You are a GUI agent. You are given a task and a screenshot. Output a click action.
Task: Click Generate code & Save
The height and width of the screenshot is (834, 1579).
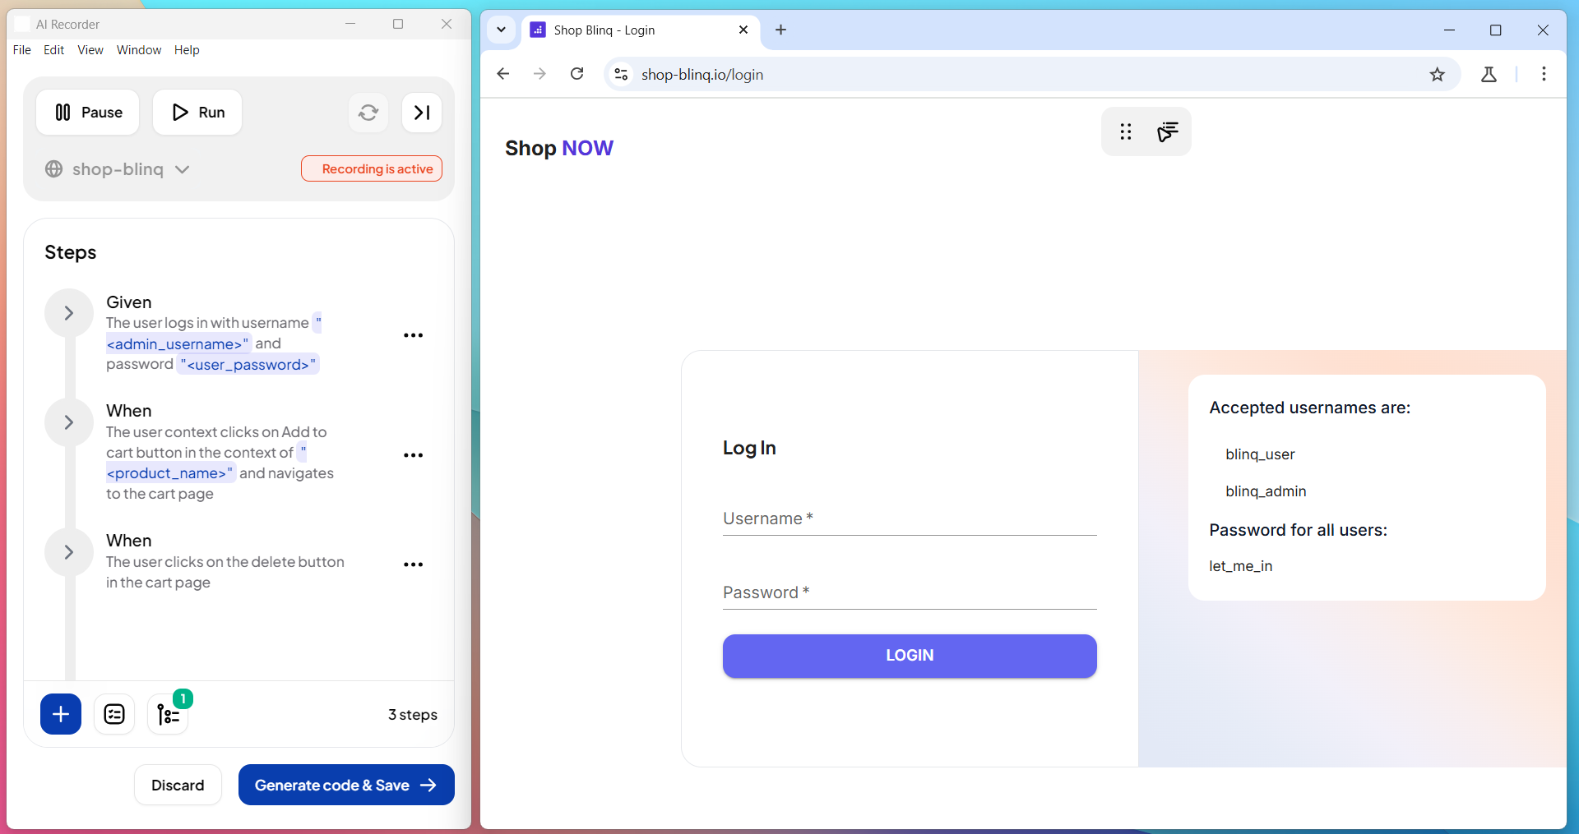pyautogui.click(x=346, y=785)
